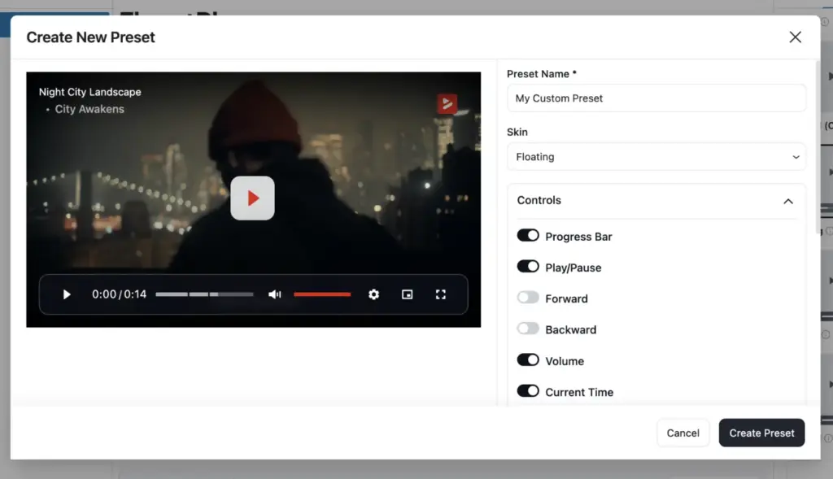Click the Cancel button
833x479 pixels.
click(x=683, y=433)
